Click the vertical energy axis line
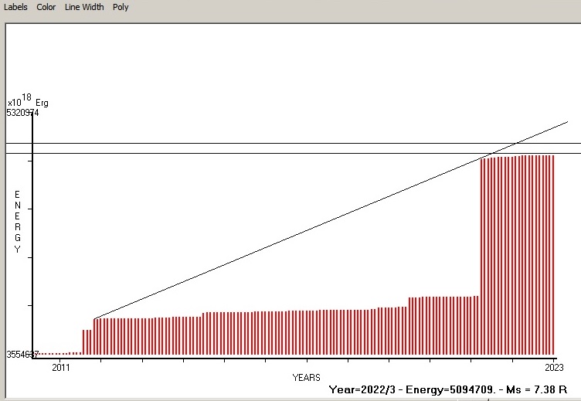The height and width of the screenshot is (401, 581). click(x=32, y=232)
